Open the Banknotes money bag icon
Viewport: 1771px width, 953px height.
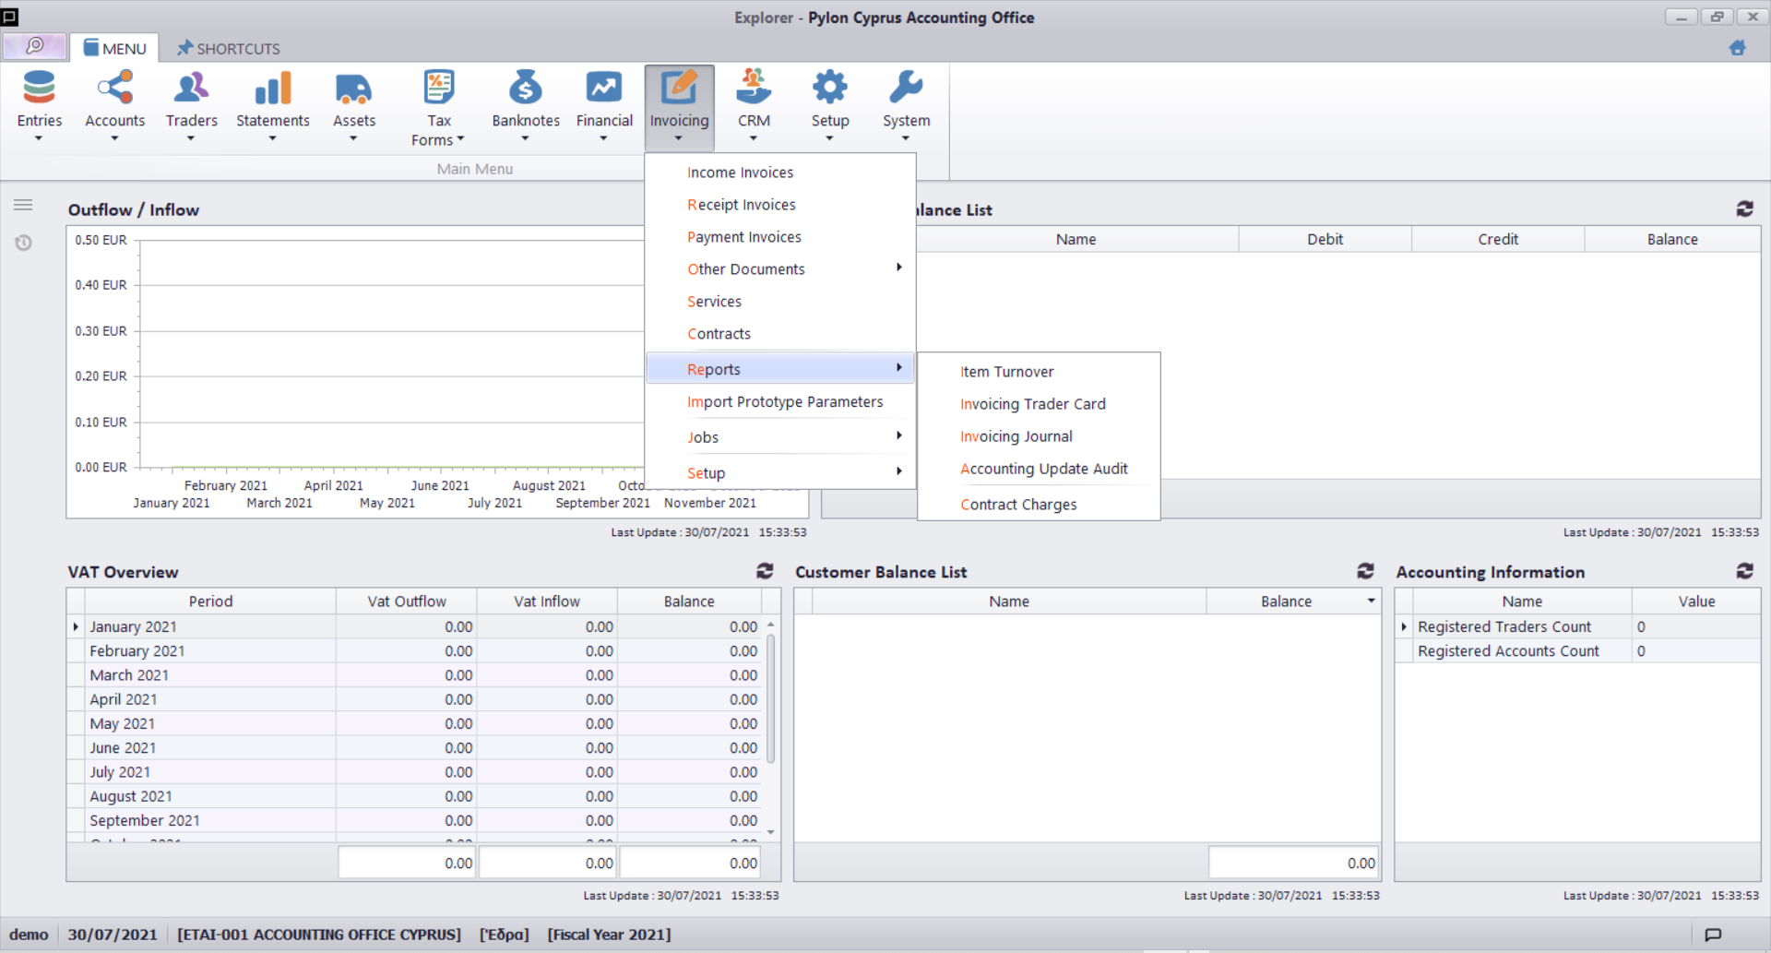[x=525, y=89]
